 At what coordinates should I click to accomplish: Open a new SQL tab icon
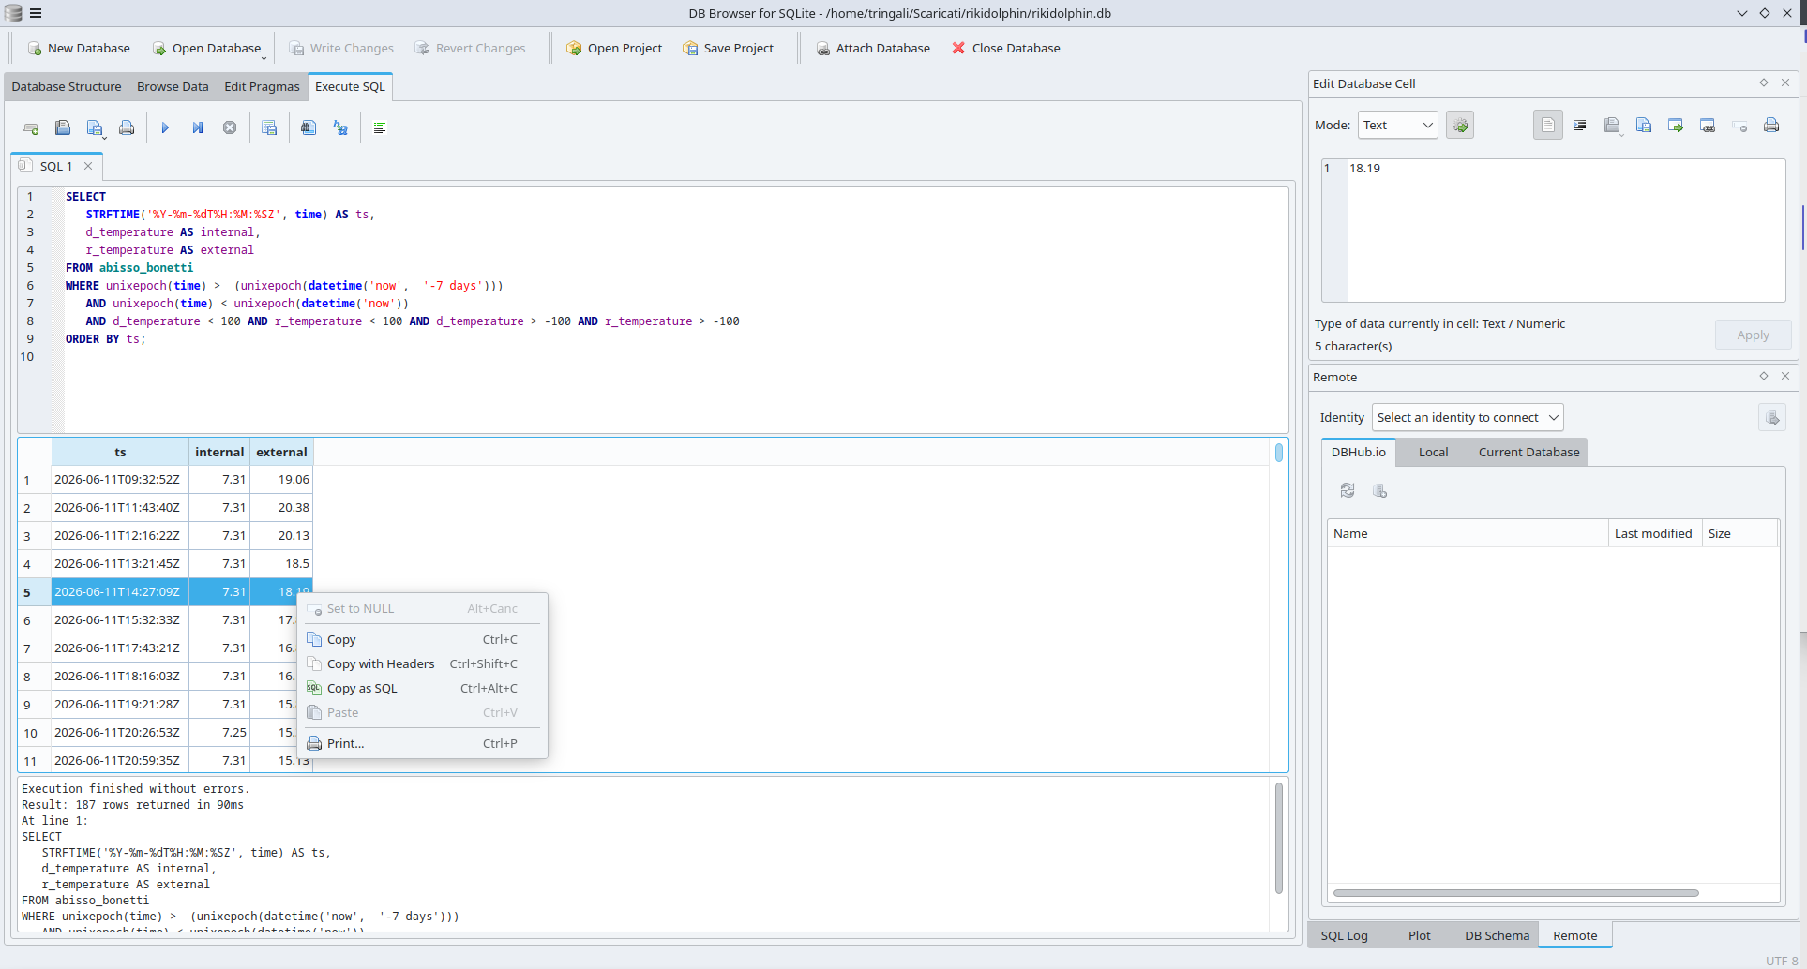[31, 128]
